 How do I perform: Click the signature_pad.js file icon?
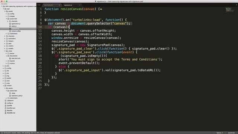click(x=10, y=96)
